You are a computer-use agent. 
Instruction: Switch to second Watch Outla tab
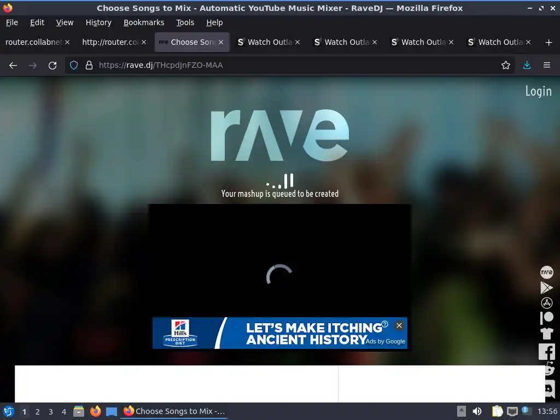pos(346,42)
